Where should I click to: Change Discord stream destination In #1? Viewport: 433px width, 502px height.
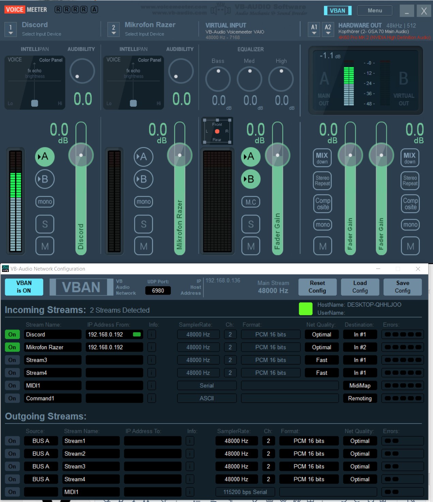360,335
